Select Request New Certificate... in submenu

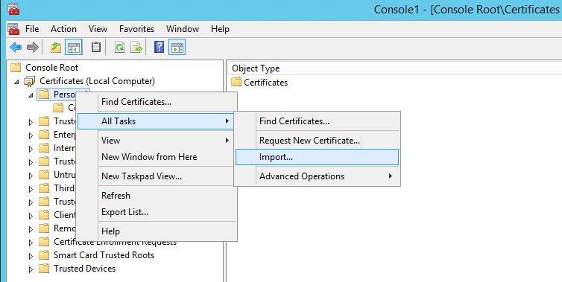318,141
